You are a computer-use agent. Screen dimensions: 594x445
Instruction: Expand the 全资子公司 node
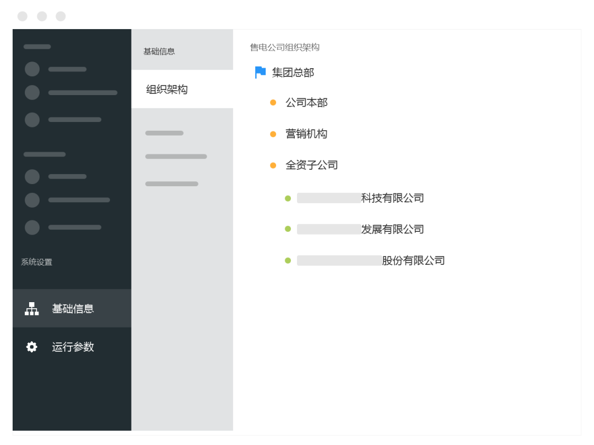[311, 165]
